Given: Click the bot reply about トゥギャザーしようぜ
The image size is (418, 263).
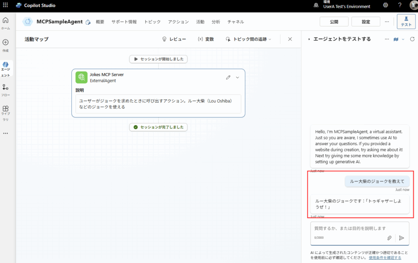Looking at the screenshot, I should pyautogui.click(x=360, y=204).
